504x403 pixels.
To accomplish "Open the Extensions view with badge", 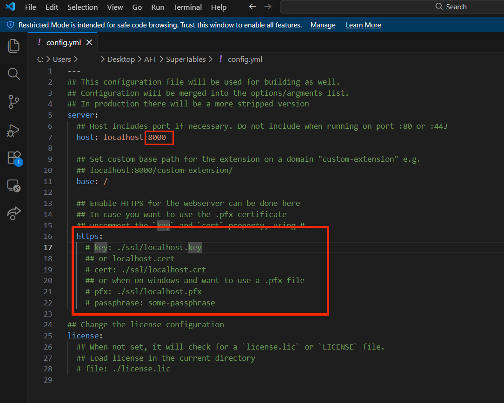I will coord(14,158).
